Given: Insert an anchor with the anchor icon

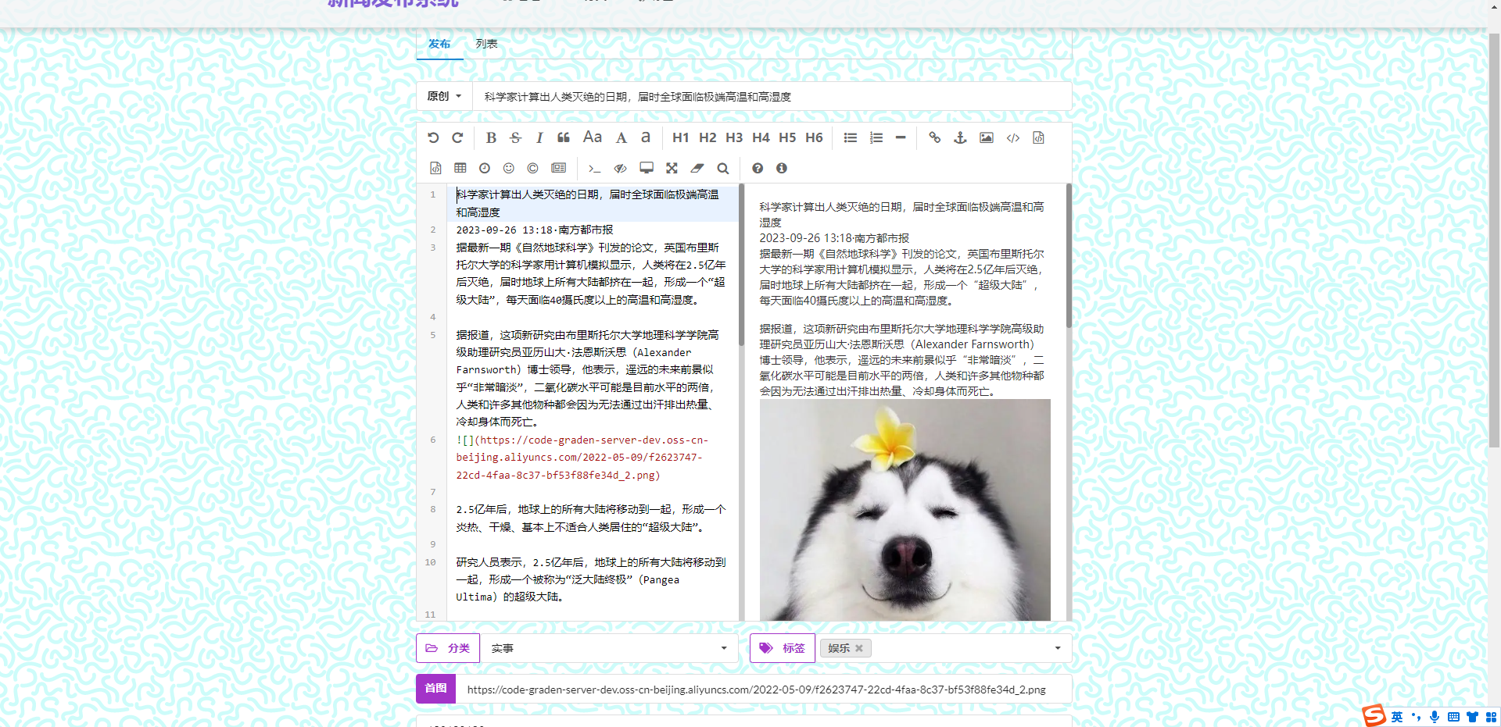Looking at the screenshot, I should pos(960,137).
